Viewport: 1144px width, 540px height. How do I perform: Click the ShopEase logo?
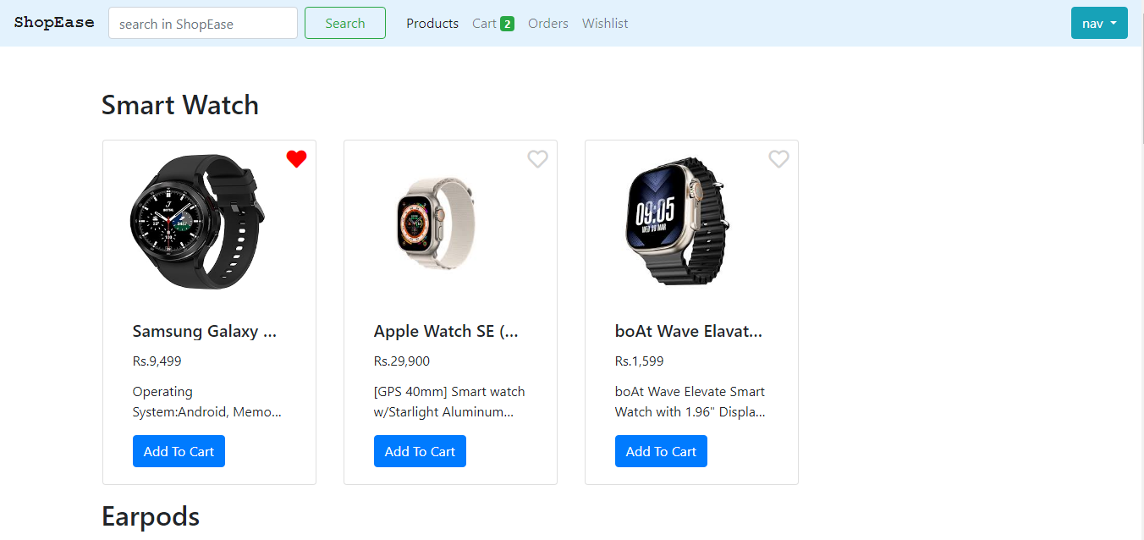pos(54,23)
